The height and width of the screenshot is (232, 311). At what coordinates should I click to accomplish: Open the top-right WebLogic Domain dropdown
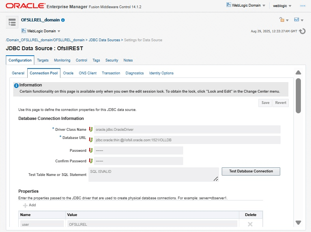pyautogui.click(x=246, y=5)
